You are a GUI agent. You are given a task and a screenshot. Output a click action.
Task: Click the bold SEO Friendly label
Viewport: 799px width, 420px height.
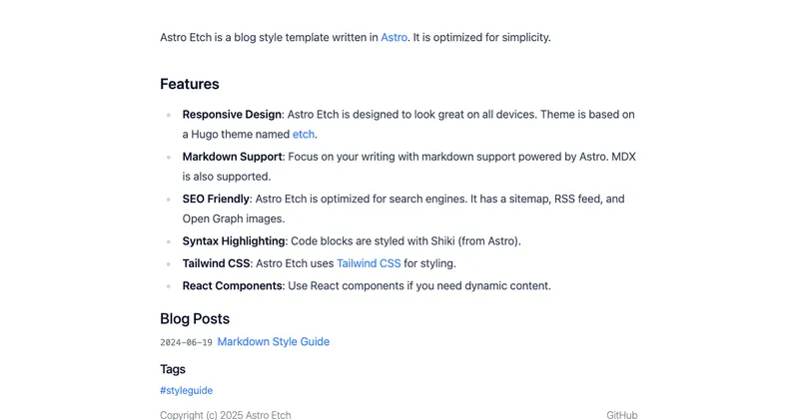(216, 199)
